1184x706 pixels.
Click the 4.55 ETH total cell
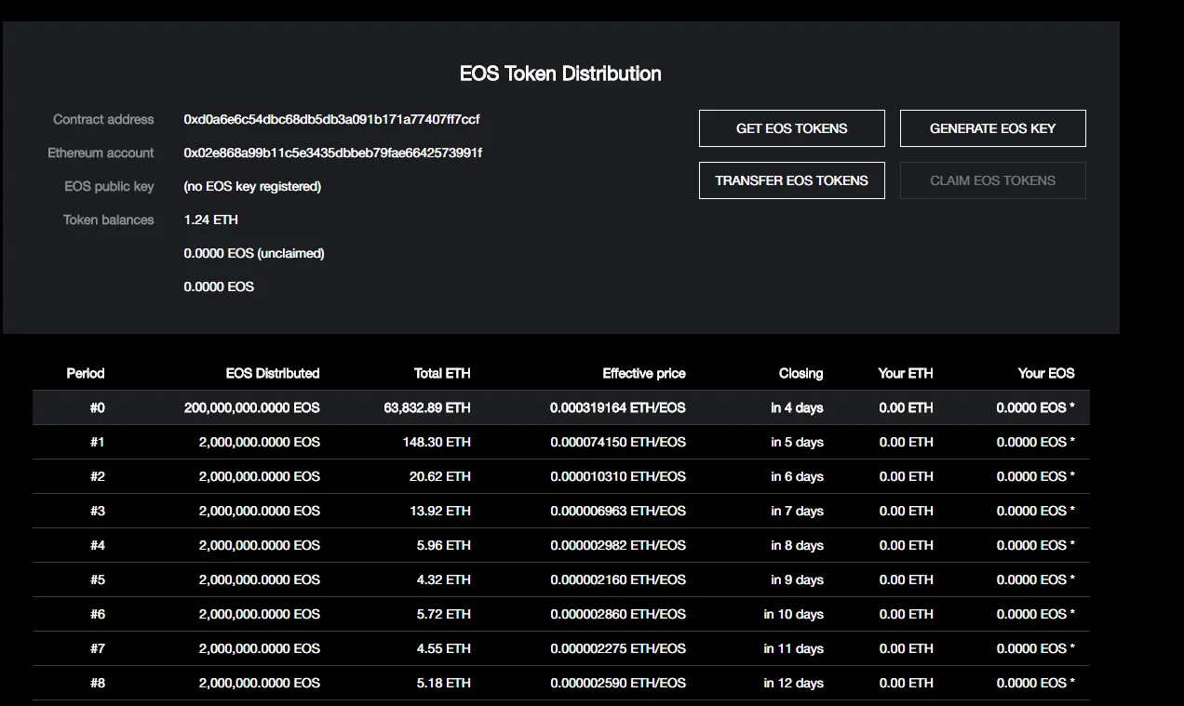click(x=444, y=648)
